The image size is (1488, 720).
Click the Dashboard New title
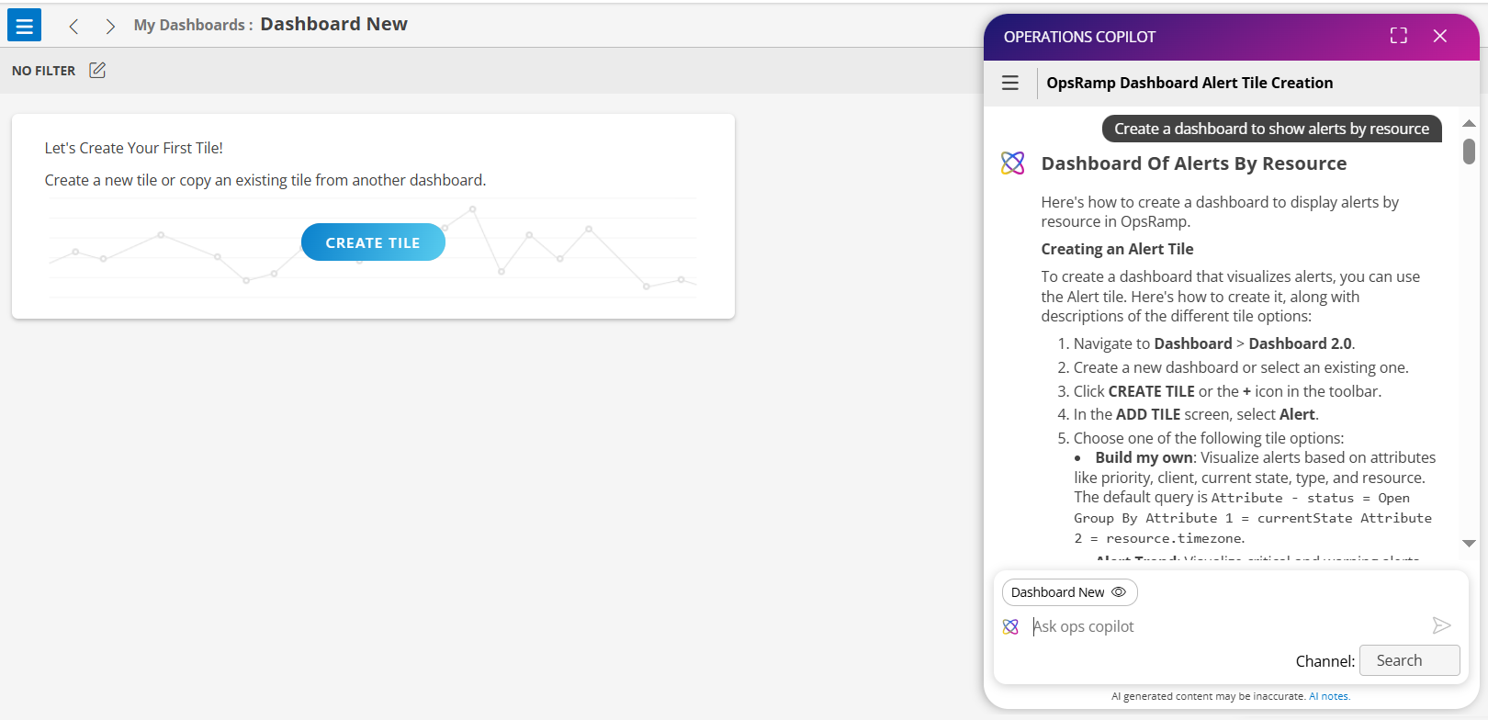tap(333, 24)
